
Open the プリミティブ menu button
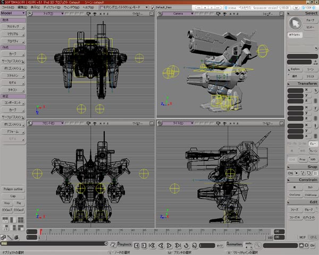click(x=13, y=27)
